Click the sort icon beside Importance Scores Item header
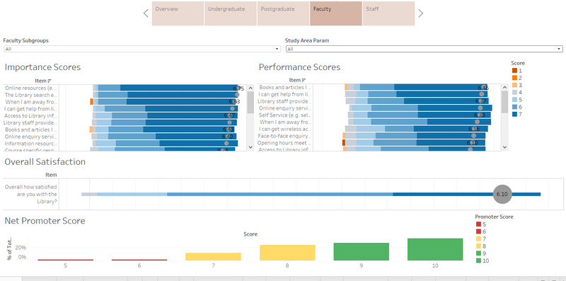566x281 pixels. [x=50, y=81]
